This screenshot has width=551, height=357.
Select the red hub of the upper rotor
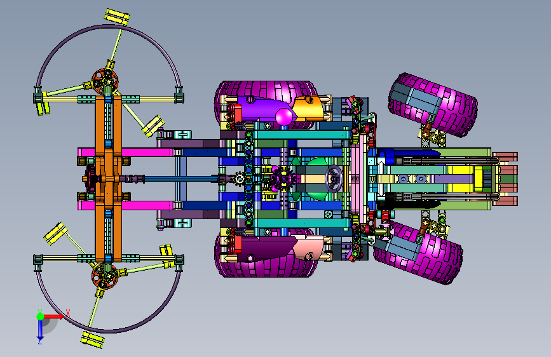105,81
